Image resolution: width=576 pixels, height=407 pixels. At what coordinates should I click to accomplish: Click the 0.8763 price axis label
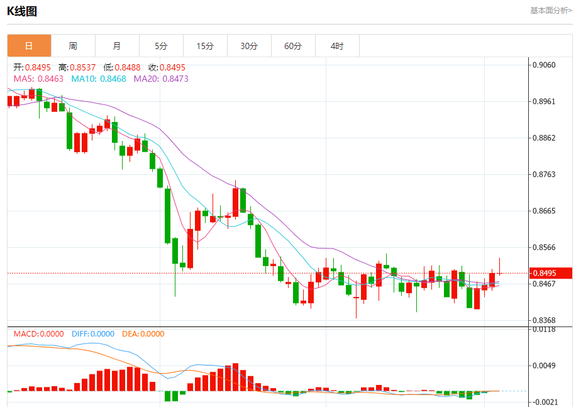(x=544, y=174)
